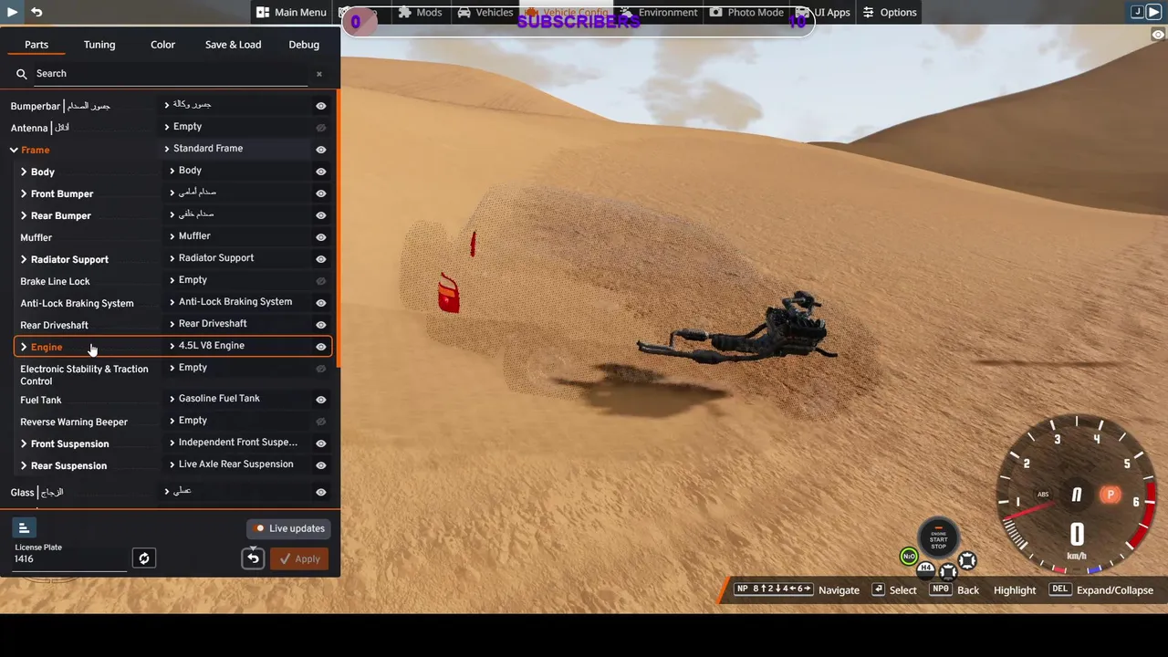Open the Mods menu
1168x657 pixels.
click(x=421, y=12)
